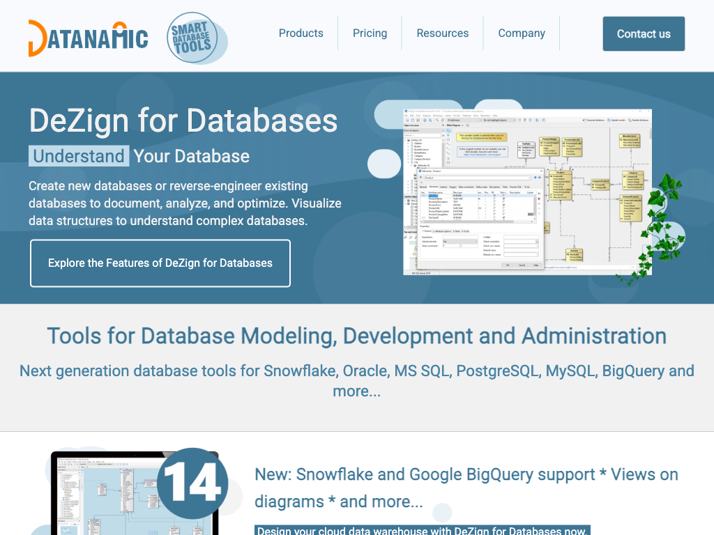Image resolution: width=714 pixels, height=535 pixels.
Task: Select the Product entity box in diagram screenshot
Action: pyautogui.click(x=561, y=185)
